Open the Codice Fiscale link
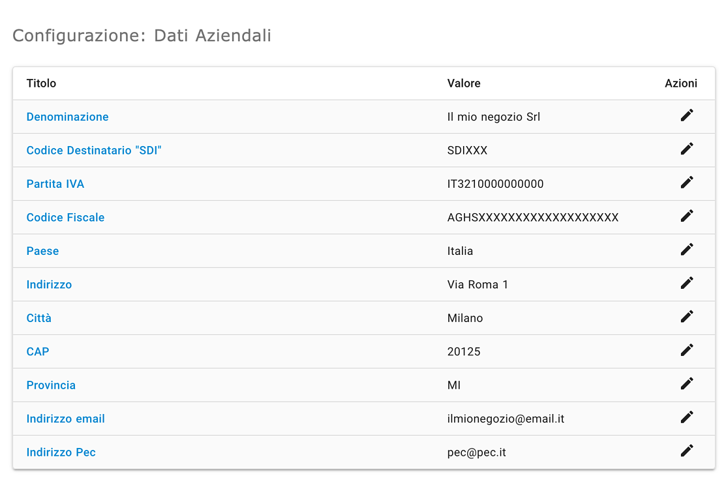728x504 pixels. 65,218
